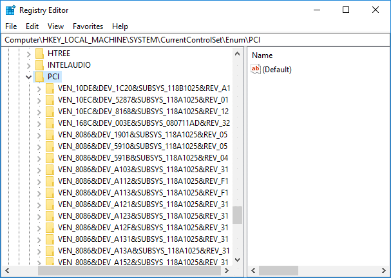Select the VEN_8086&DEV_A12F key

coord(143,228)
